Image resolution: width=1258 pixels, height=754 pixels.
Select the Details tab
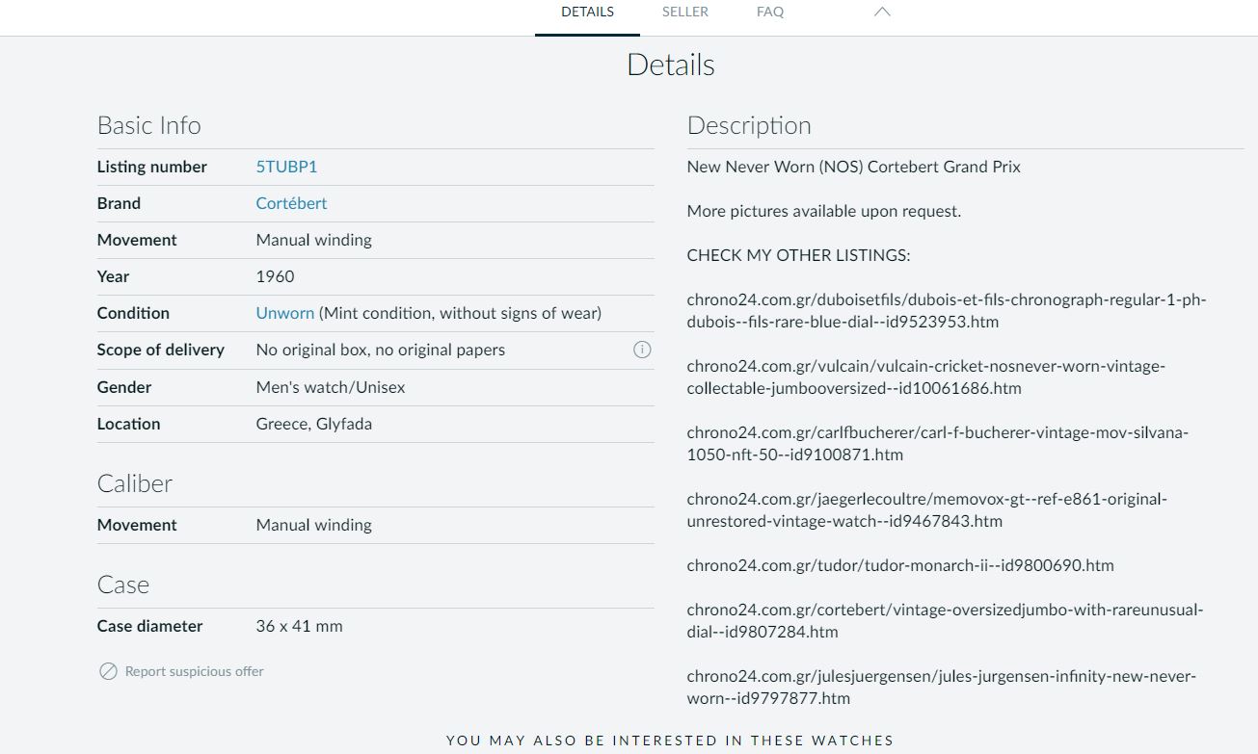[x=587, y=13]
